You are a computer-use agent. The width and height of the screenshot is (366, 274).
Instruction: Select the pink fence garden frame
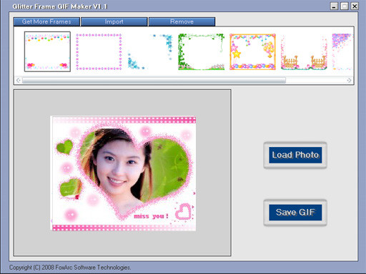pos(304,51)
